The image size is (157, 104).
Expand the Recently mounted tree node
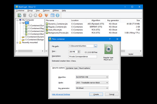(17, 42)
